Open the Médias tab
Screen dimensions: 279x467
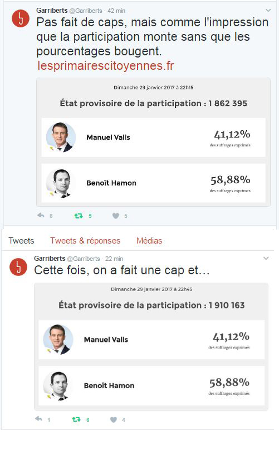149,241
